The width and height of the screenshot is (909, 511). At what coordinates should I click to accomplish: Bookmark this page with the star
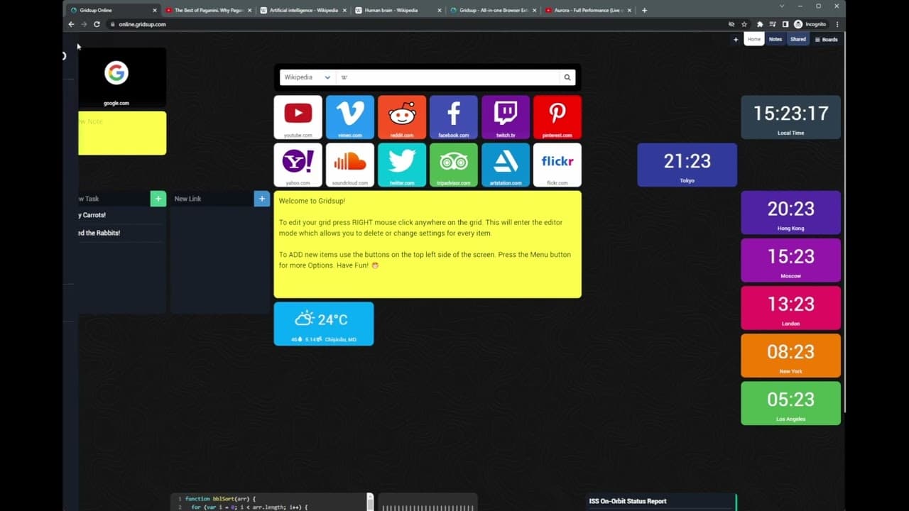(744, 24)
